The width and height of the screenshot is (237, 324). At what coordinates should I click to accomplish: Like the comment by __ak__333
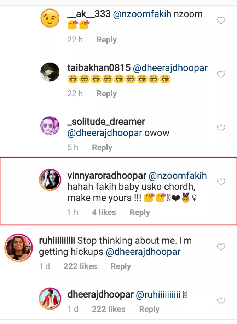pos(221,20)
